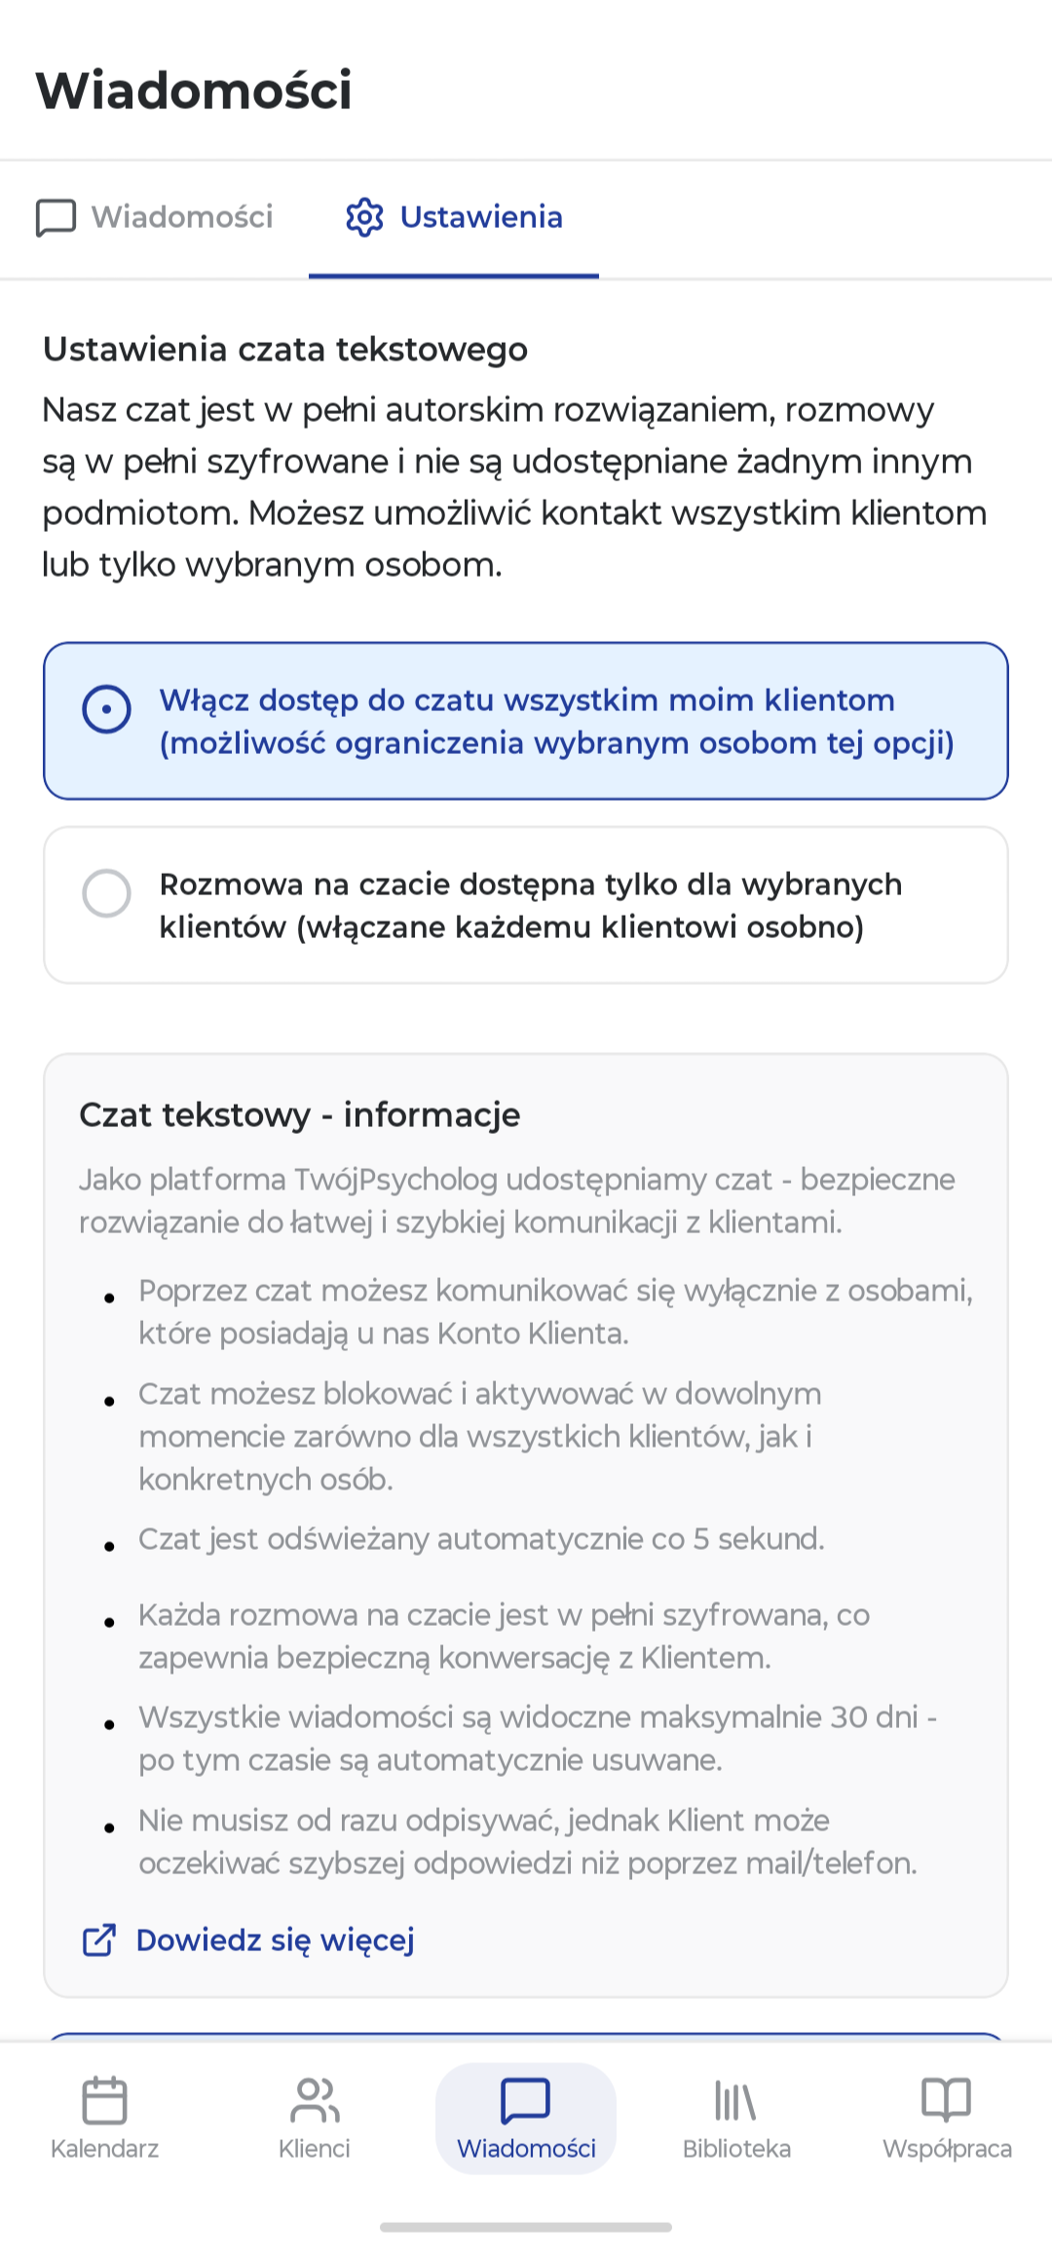Select radio for chat only for chosen clients
This screenshot has height=2257, width=1052.
[x=106, y=893]
